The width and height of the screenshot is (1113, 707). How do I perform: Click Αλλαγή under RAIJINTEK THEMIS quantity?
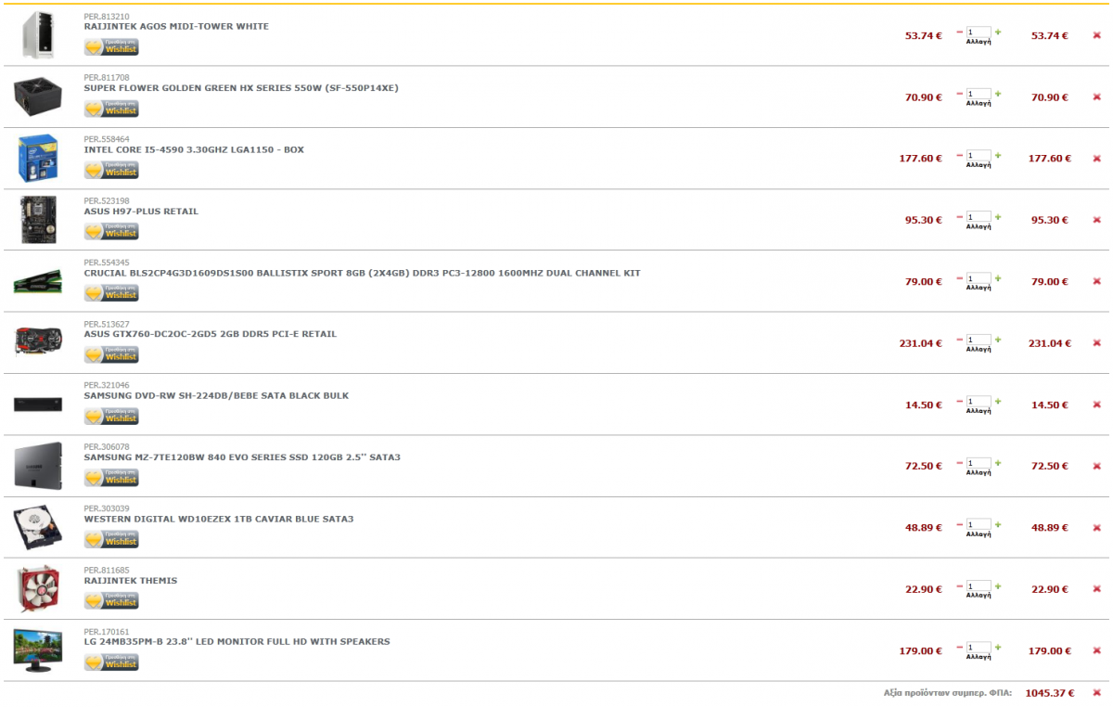click(979, 596)
